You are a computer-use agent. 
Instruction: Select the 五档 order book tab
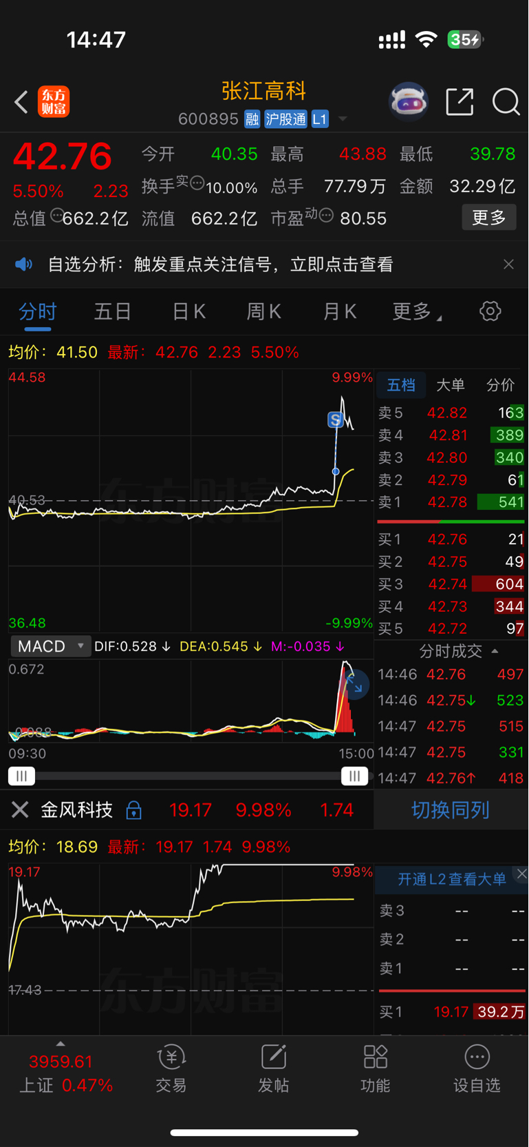[x=401, y=385]
